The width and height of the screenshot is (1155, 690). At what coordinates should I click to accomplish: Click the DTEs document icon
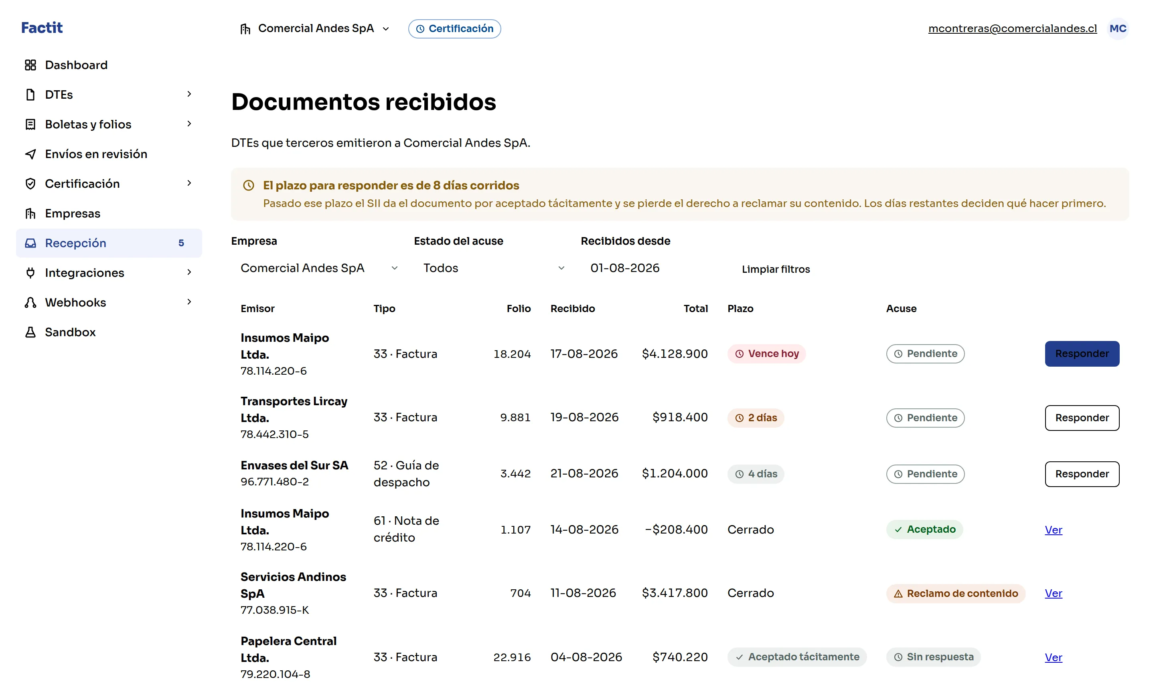(x=30, y=95)
